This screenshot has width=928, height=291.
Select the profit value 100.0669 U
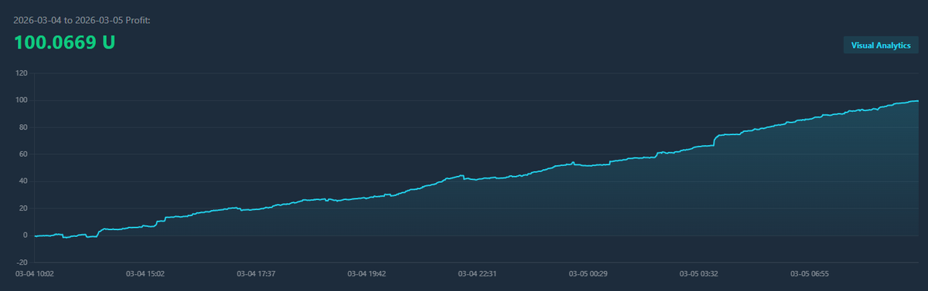(64, 42)
